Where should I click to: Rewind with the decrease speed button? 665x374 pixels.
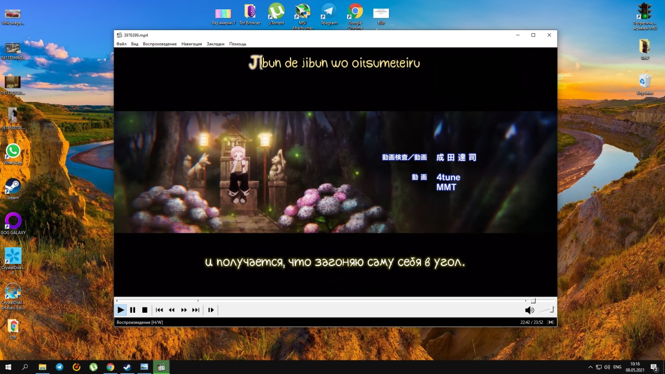click(171, 310)
